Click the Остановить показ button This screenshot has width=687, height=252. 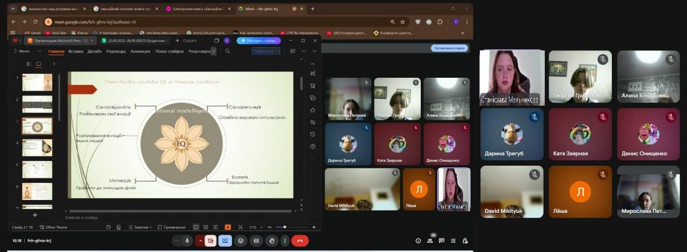(x=449, y=48)
